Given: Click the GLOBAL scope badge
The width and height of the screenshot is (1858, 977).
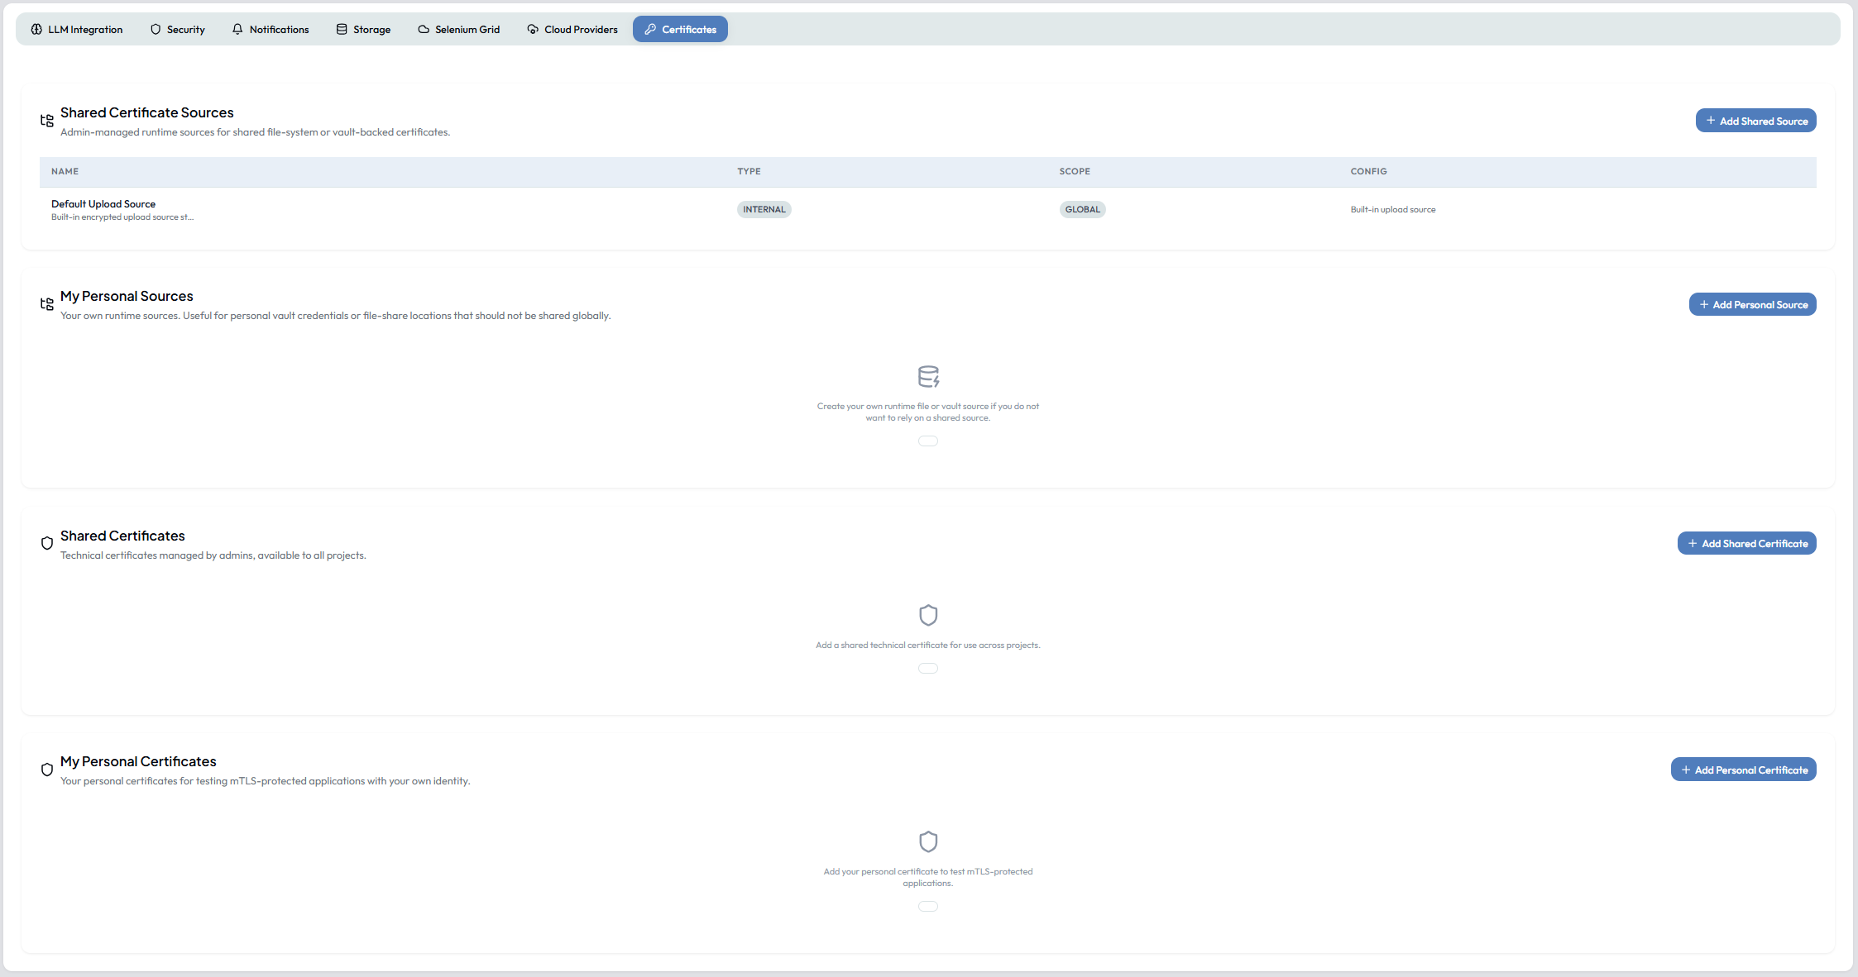Looking at the screenshot, I should (1083, 209).
